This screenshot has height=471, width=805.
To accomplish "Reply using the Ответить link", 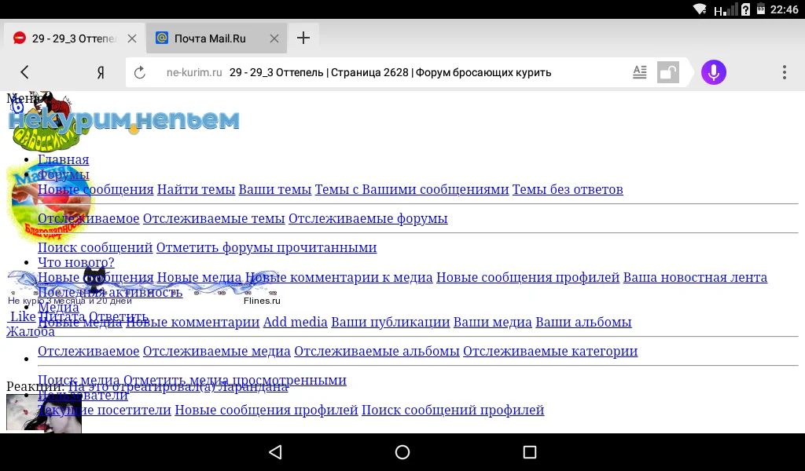I will 117,316.
